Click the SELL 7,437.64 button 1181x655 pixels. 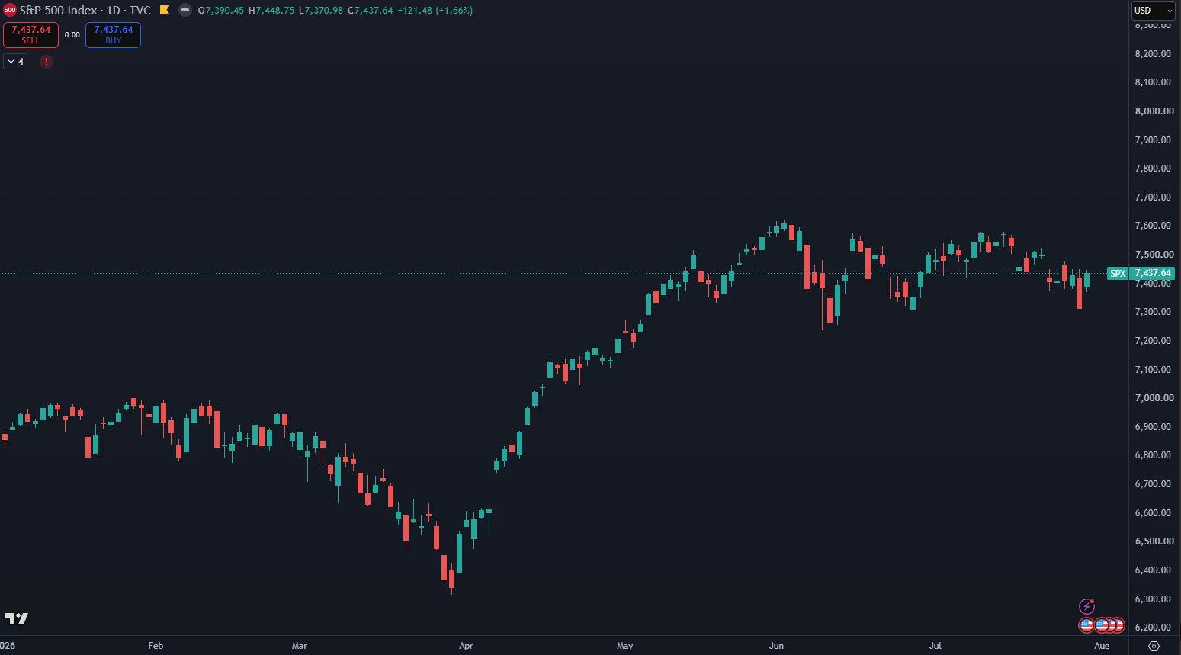pos(31,35)
